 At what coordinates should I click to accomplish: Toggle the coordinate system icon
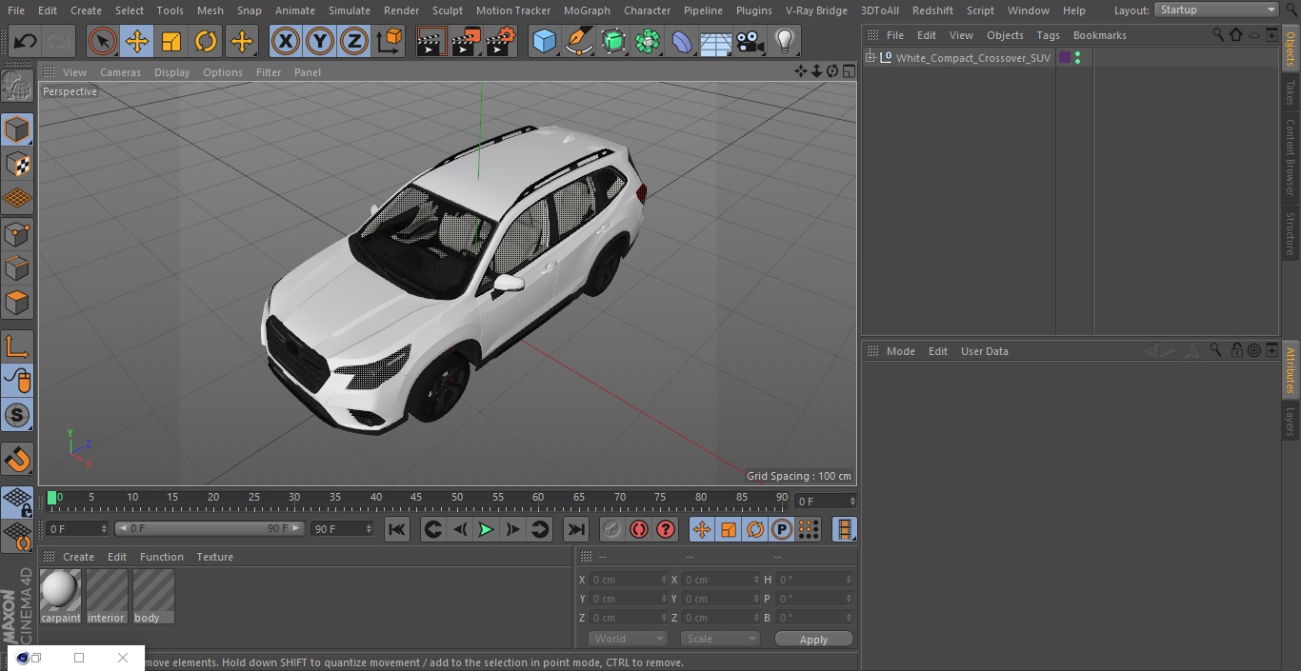tap(390, 41)
